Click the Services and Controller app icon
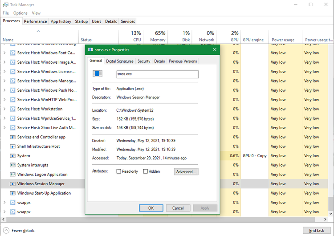The image size is (334, 236). (x=13, y=137)
